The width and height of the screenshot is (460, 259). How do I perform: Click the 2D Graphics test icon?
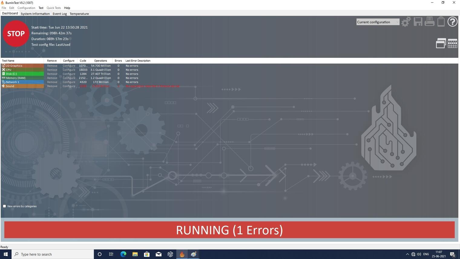[4, 65]
